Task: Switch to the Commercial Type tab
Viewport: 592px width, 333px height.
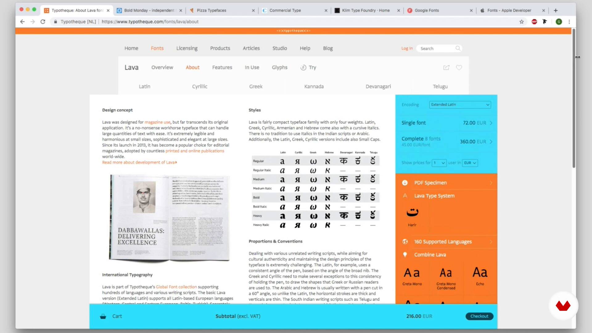Action: tap(294, 10)
